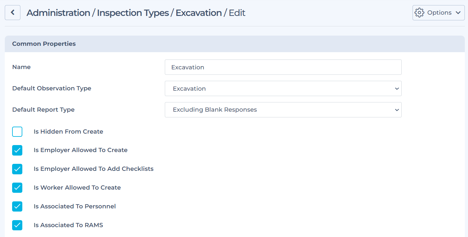Open the Options dropdown menu
This screenshot has width=468, height=237.
tap(438, 13)
